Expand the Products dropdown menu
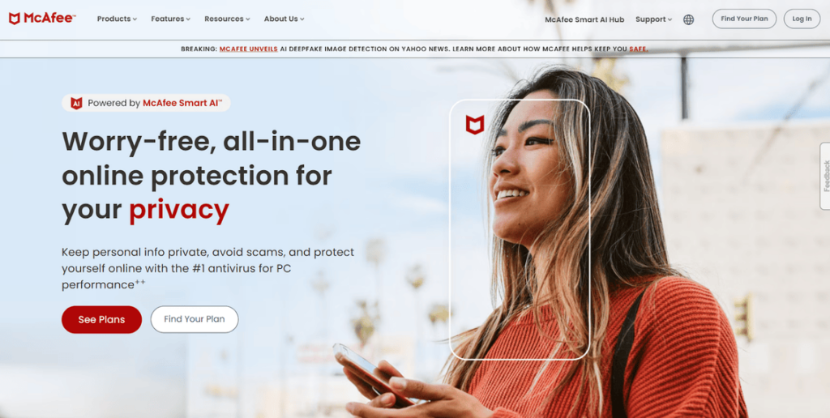This screenshot has height=418, width=830. 117,19
